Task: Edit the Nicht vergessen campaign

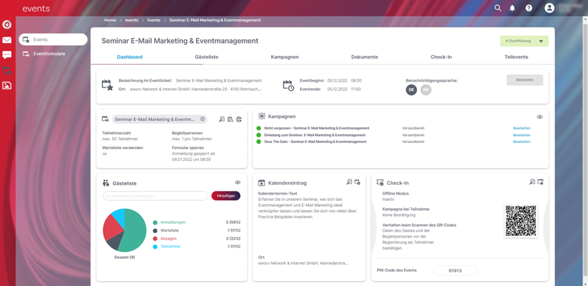Action: pos(521,128)
